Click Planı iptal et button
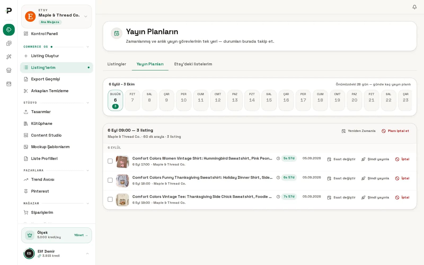This screenshot has height=265, width=424. pos(395,131)
